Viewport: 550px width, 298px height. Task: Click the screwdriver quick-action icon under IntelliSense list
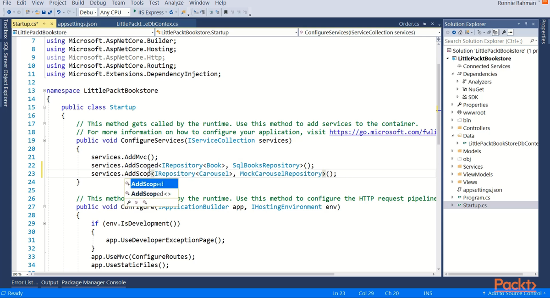(129, 202)
